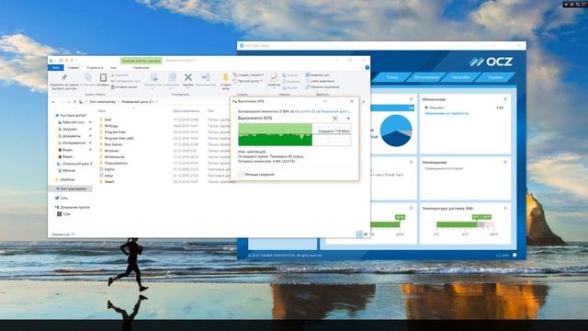The image size is (588, 331).
Task: Click the update-not-required link in OCZ
Action: tap(447, 113)
